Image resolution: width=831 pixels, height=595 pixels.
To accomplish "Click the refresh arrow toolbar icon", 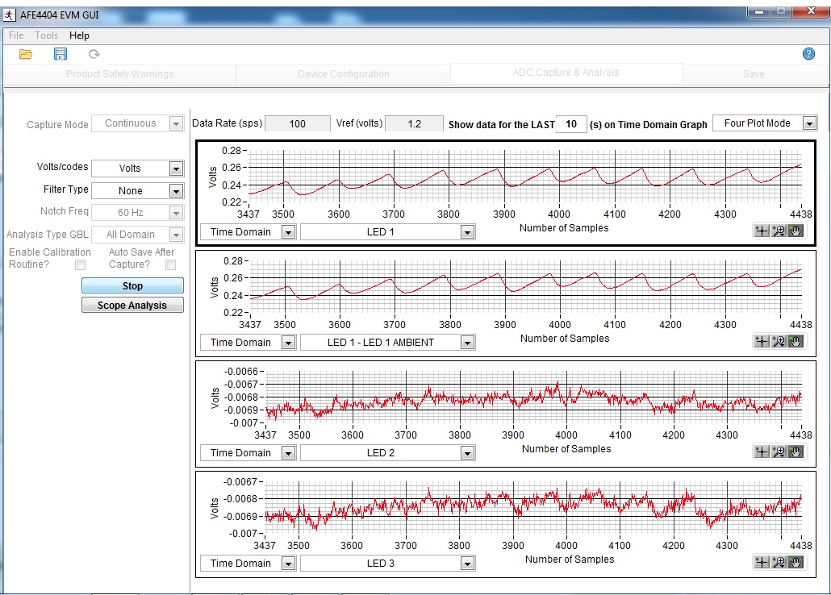I will pos(94,54).
